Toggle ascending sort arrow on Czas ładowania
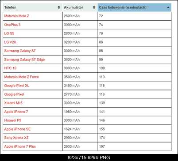Image resolution: width=178 pixels, height=161 pixels. [x=168, y=7]
